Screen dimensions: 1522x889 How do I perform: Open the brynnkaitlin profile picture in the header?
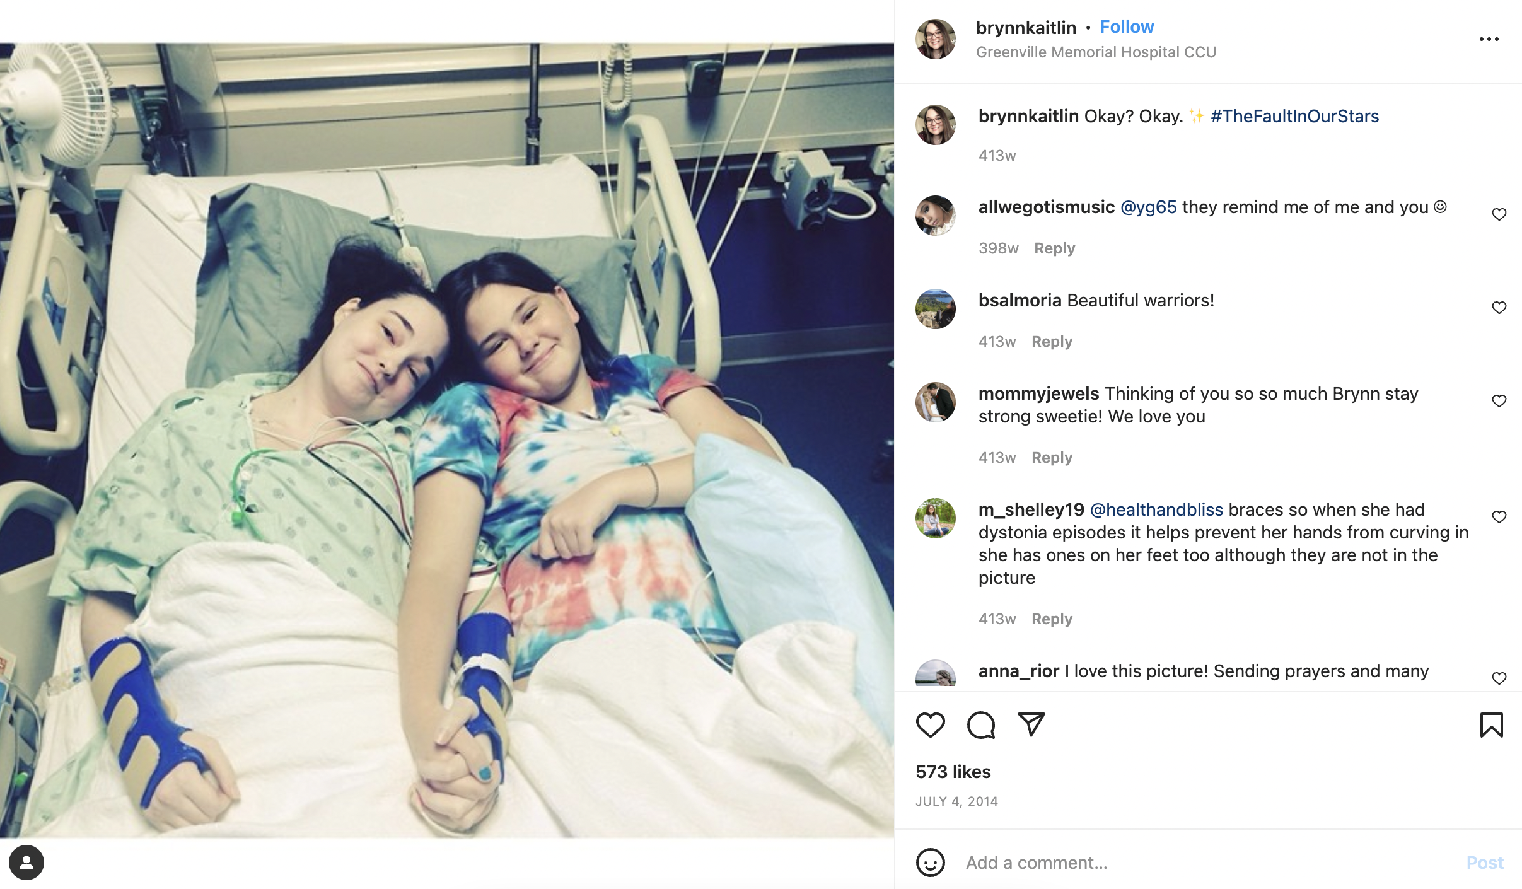pos(936,39)
